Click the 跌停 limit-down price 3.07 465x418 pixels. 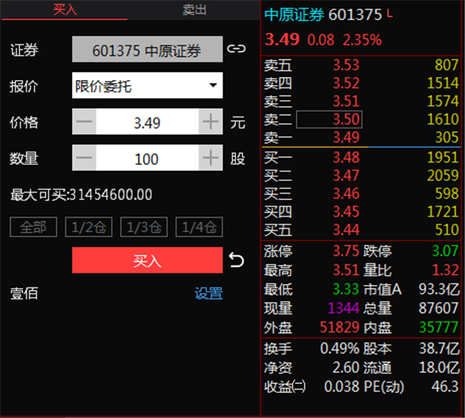click(445, 251)
